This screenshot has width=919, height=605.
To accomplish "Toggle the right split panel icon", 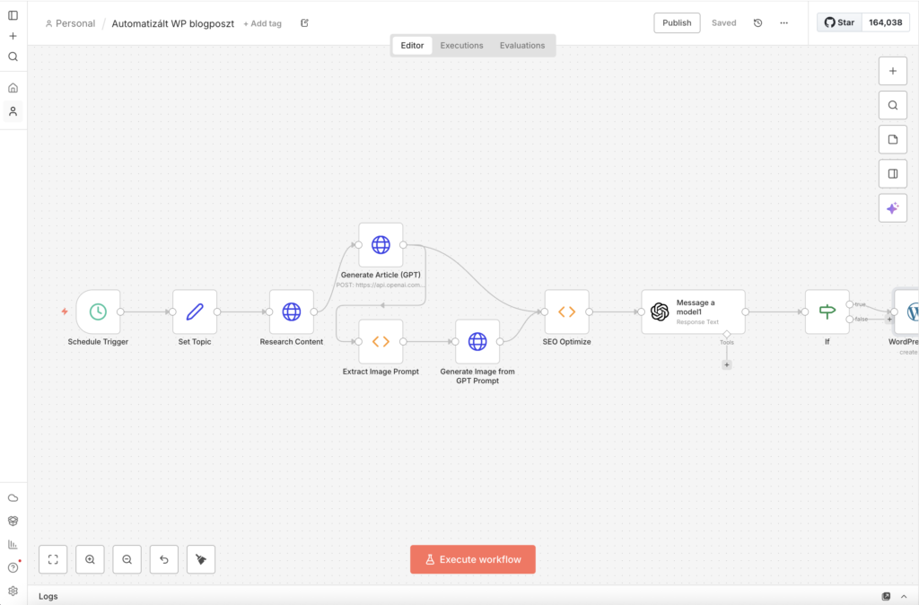I will click(x=892, y=172).
